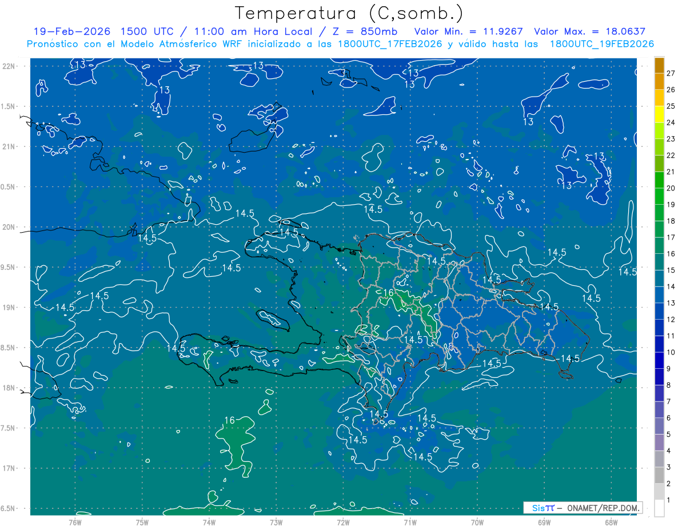Click legend scale number '19'

671,205
